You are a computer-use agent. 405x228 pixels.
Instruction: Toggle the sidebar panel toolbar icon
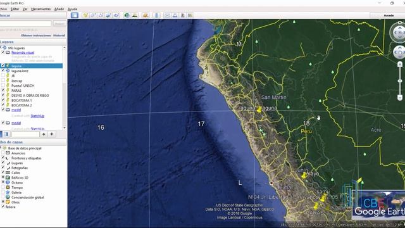pos(75,15)
